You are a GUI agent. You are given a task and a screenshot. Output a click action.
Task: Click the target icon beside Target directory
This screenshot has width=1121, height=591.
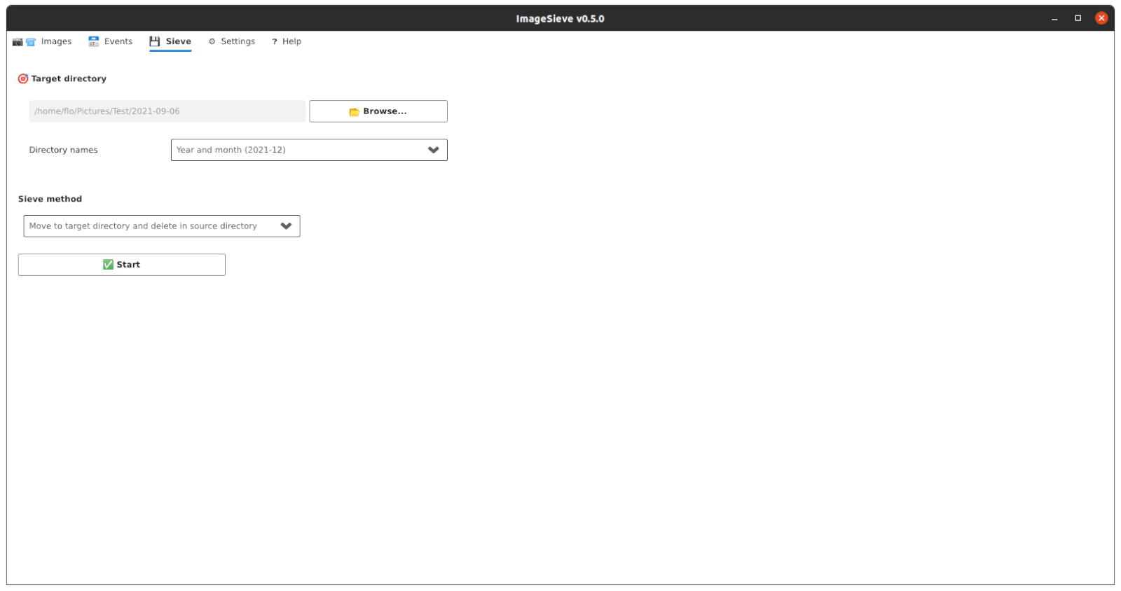pyautogui.click(x=23, y=78)
